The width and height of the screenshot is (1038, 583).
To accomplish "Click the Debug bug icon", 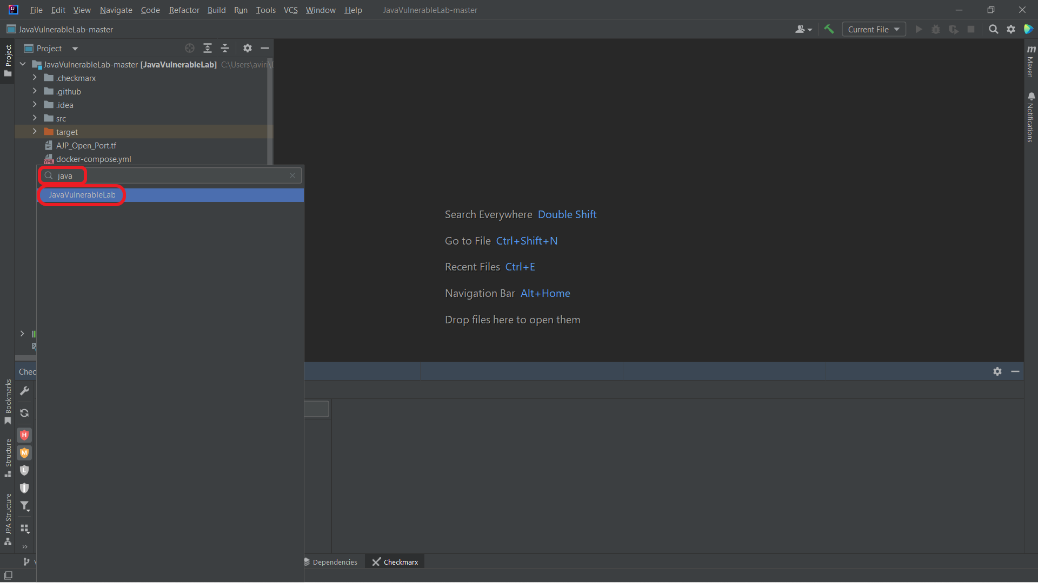I will (936, 29).
